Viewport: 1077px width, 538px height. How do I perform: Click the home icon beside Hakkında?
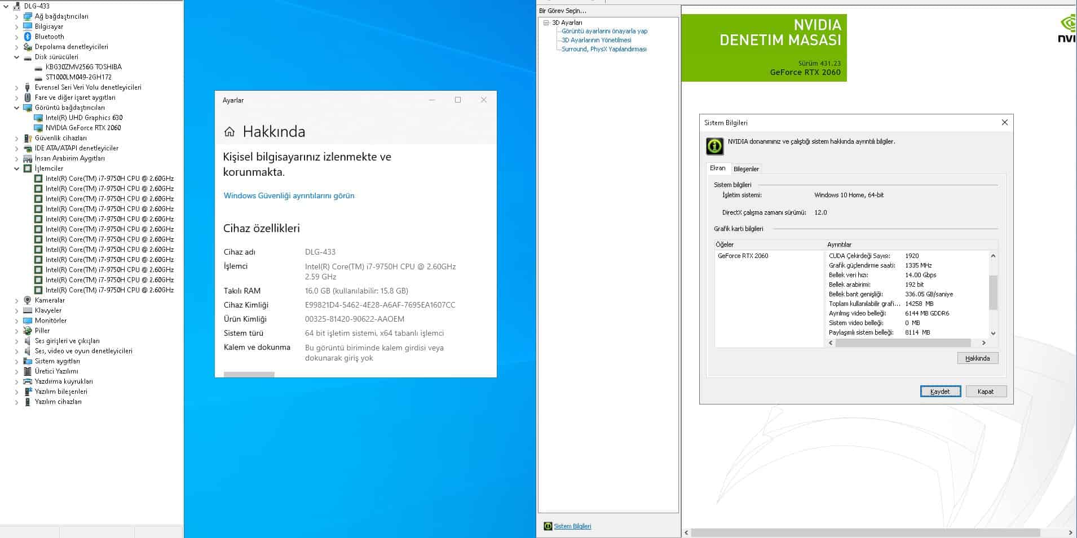coord(229,132)
